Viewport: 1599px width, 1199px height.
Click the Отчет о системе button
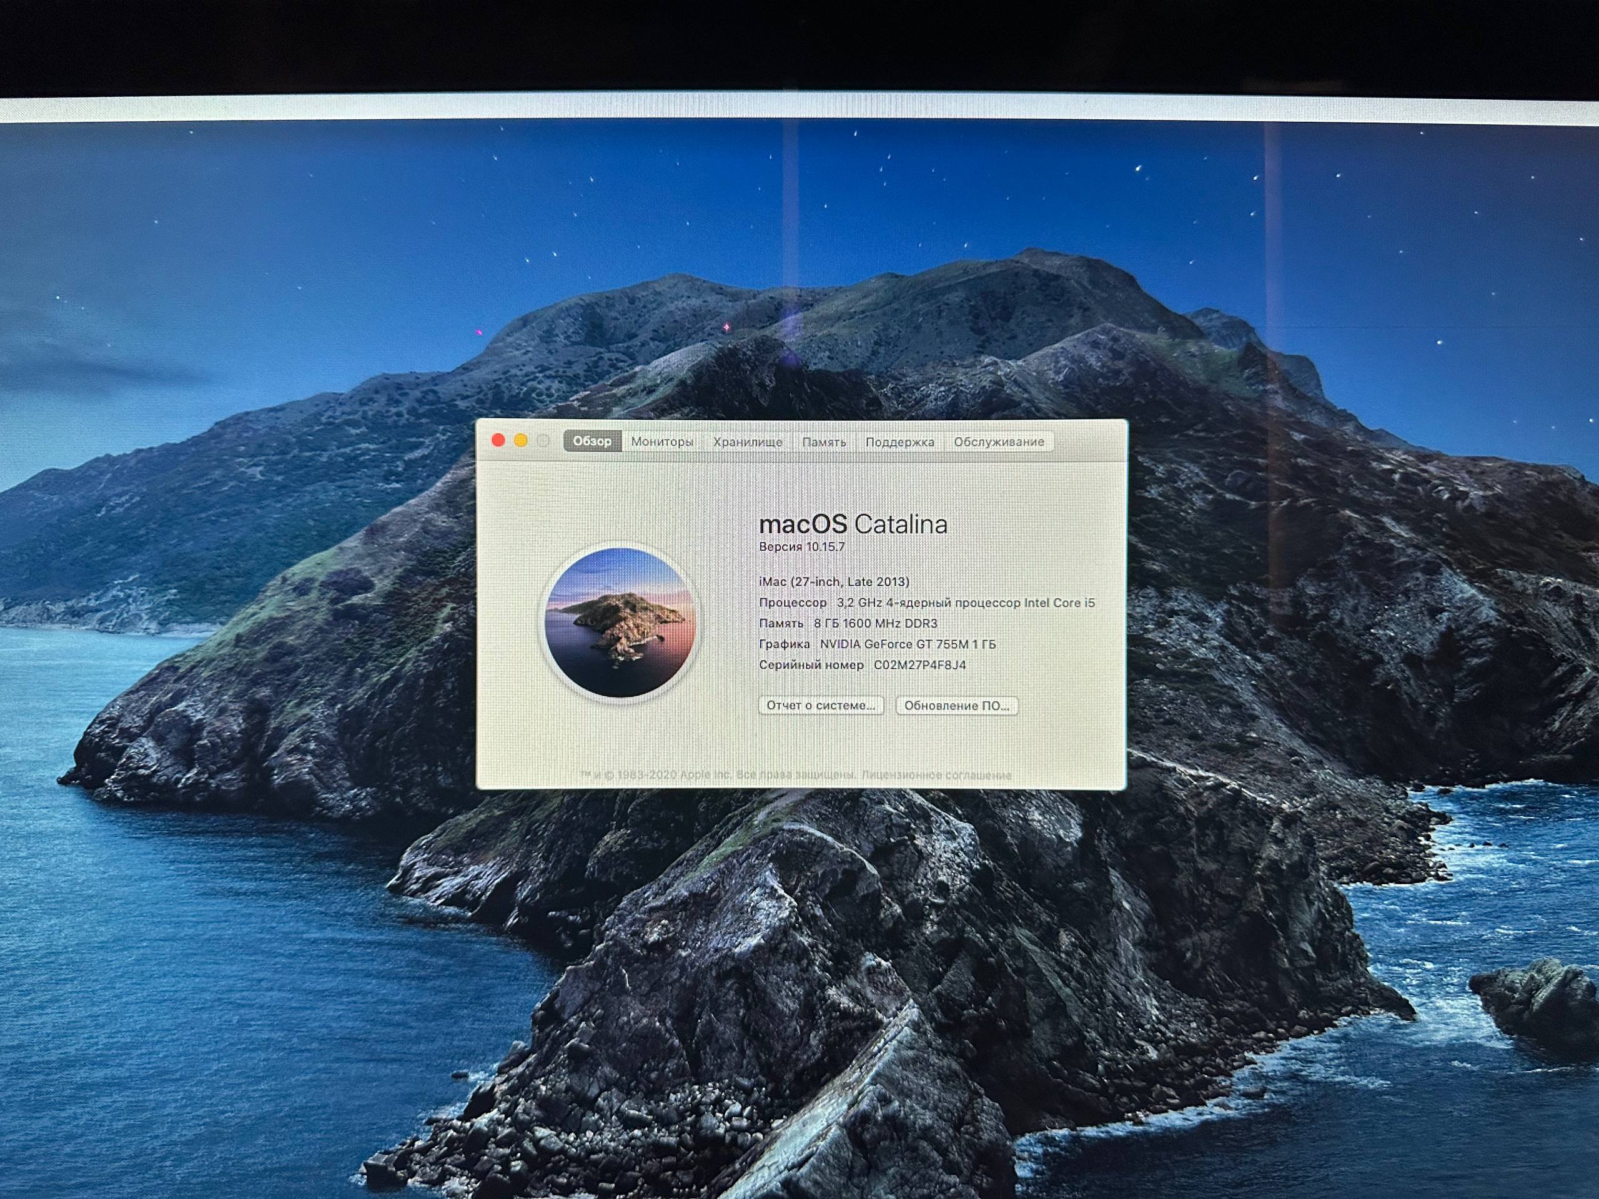pyautogui.click(x=821, y=706)
